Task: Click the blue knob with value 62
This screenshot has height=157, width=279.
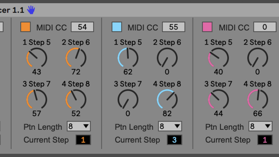Action: pos(128,58)
